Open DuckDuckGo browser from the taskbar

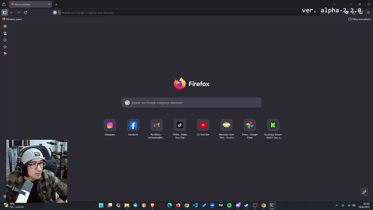144,205
